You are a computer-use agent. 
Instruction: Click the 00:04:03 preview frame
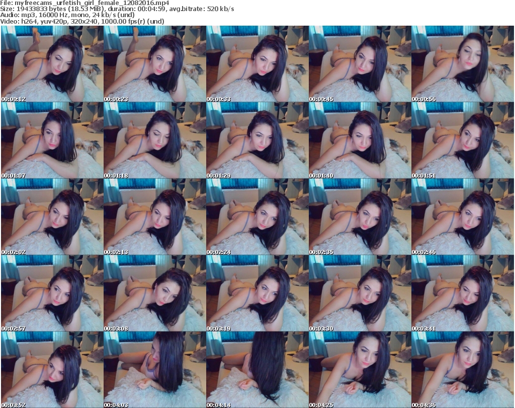click(155, 370)
